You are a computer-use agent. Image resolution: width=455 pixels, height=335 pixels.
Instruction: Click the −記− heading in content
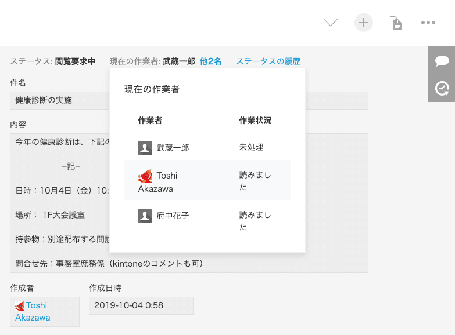tap(71, 166)
